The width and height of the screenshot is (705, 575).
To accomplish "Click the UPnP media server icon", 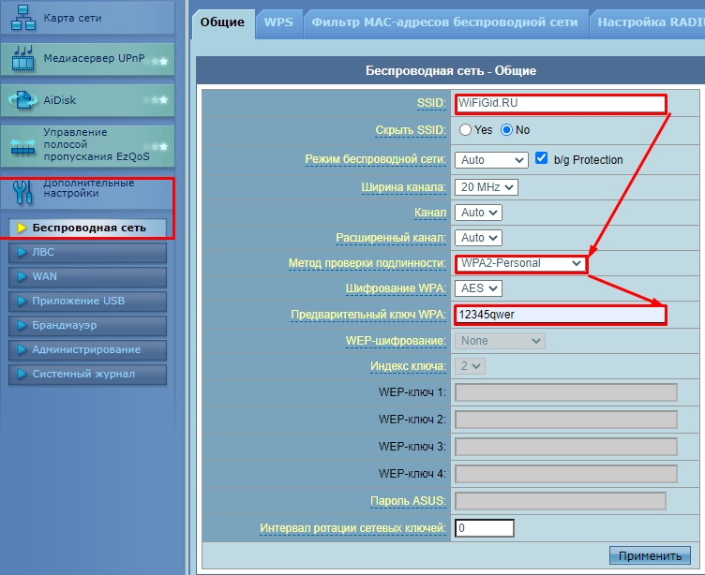I will [22, 58].
